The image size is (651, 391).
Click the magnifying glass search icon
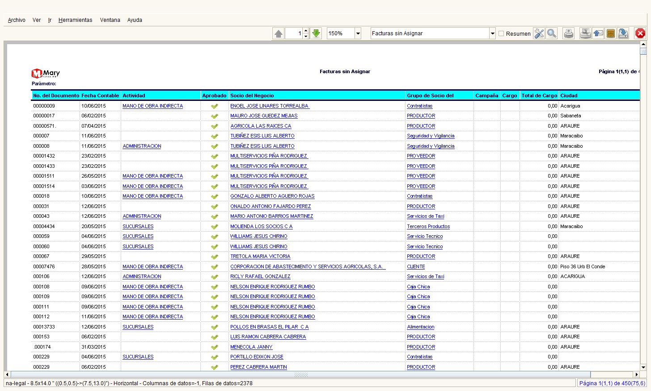[x=552, y=33]
